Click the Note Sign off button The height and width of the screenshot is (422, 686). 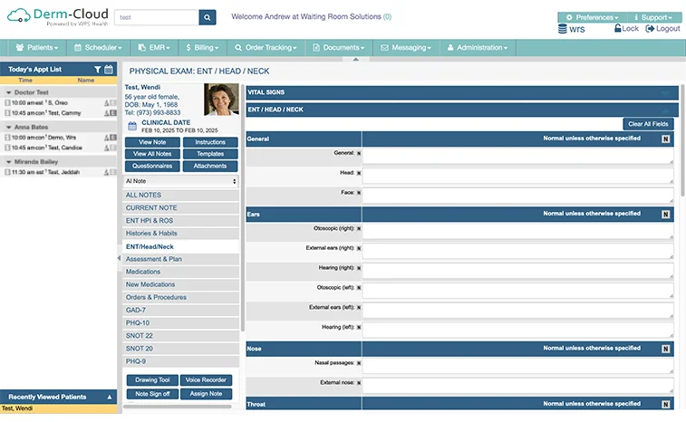pos(152,394)
